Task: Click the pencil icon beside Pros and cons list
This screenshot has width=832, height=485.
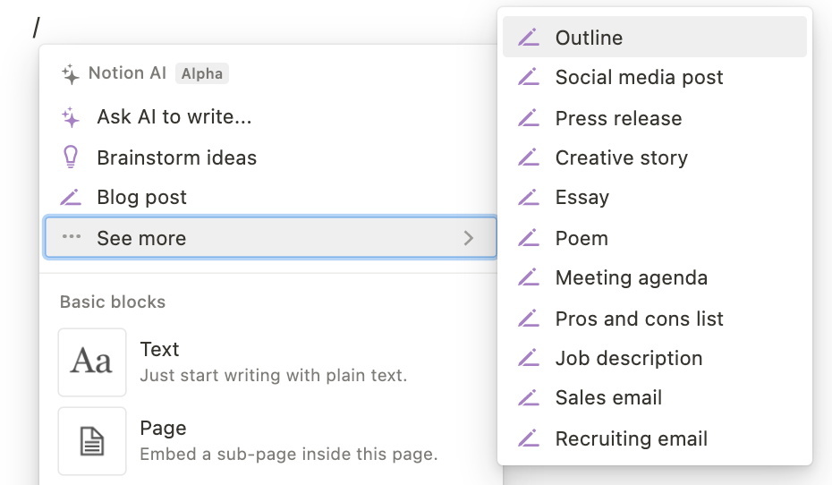Action: click(x=529, y=319)
